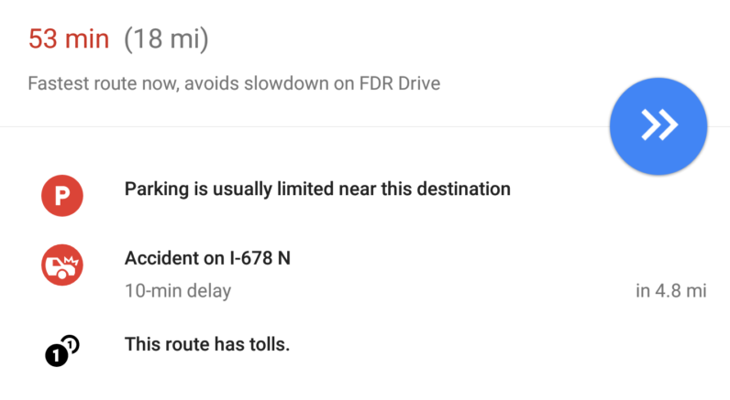Image resolution: width=730 pixels, height=400 pixels.
Task: Tap the blue double-chevron start navigation button
Action: click(658, 125)
